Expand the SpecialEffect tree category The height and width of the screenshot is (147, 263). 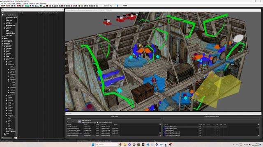click(x=3, y=42)
